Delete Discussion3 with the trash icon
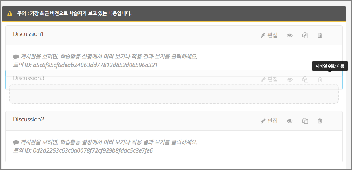 click(320, 79)
